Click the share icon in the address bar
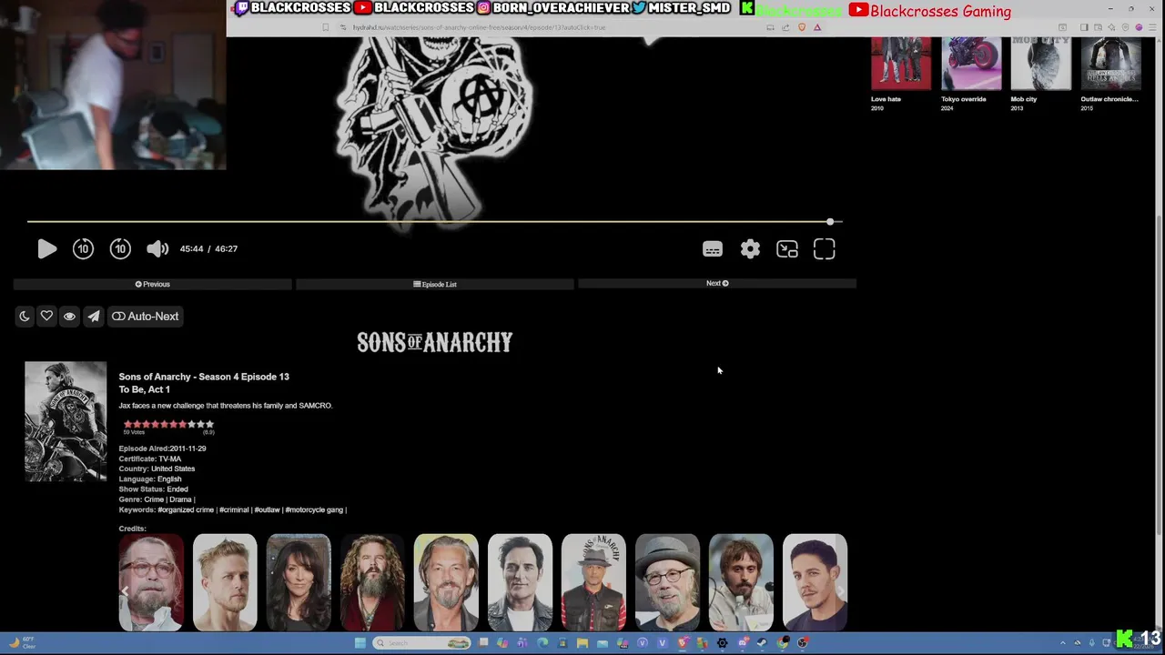 point(785,27)
